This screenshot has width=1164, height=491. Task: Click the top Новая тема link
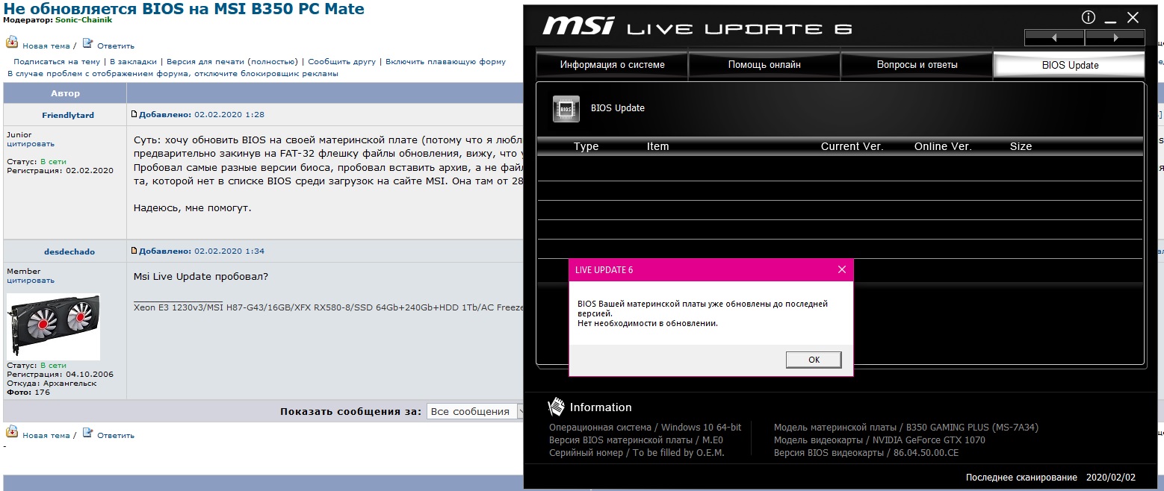46,46
